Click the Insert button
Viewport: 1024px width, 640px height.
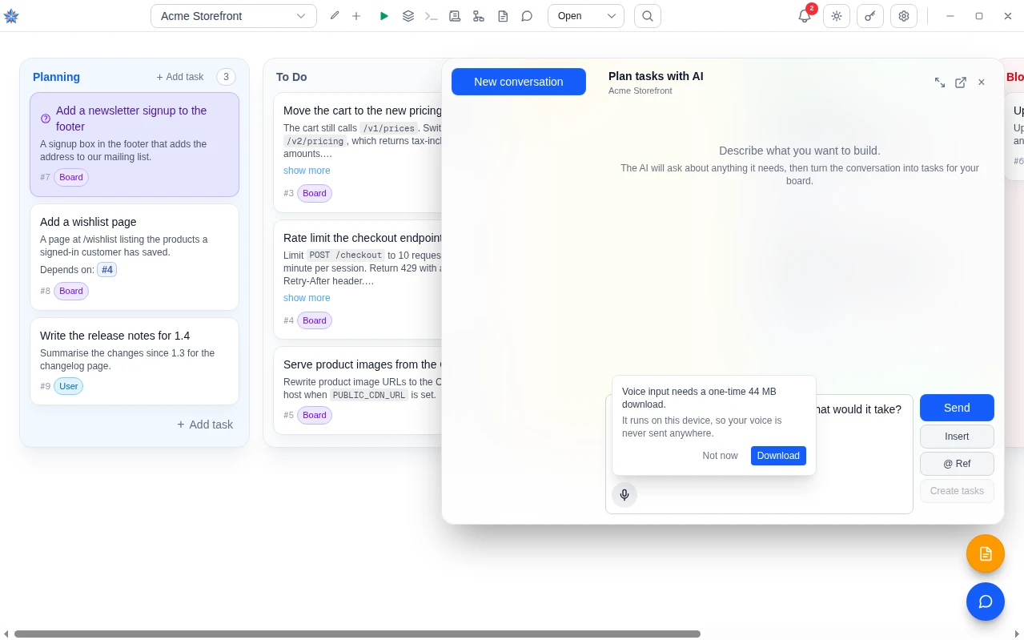coord(957,437)
